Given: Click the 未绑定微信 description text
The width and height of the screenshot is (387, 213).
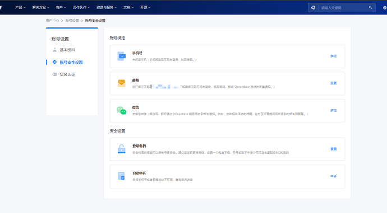Looking at the screenshot, I should 220,114.
